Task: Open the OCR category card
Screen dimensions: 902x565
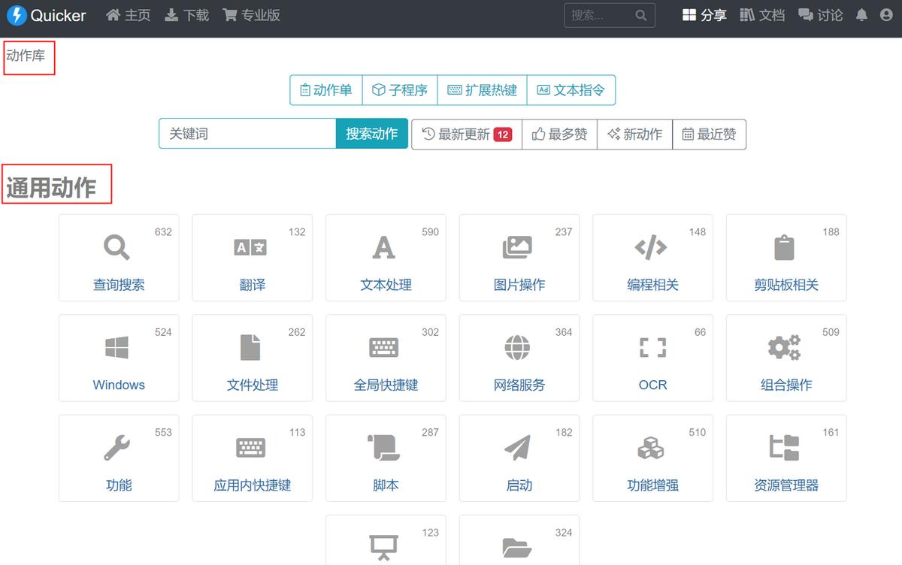Action: click(x=652, y=358)
